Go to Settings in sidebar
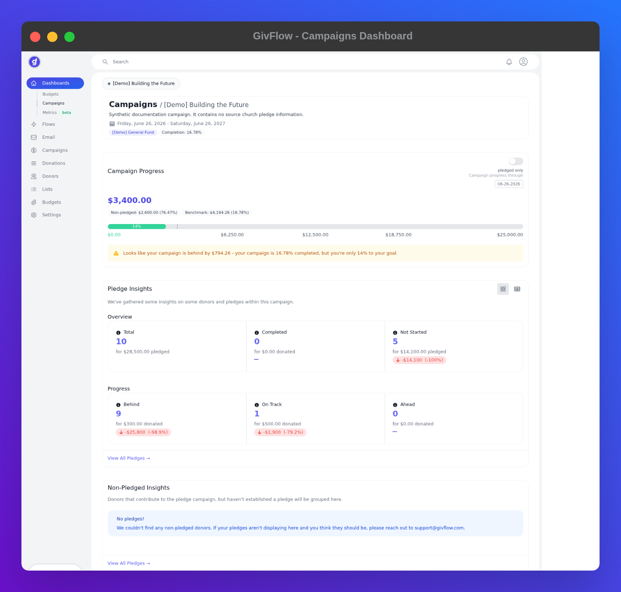 coord(51,215)
